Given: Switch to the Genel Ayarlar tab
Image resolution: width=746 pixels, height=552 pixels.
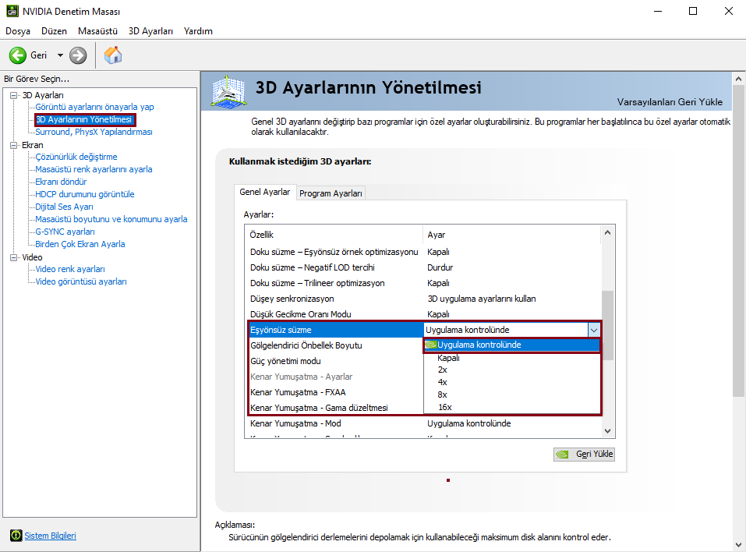Looking at the screenshot, I should (265, 192).
